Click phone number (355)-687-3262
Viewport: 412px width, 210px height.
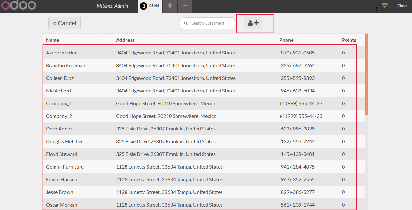[x=297, y=65]
